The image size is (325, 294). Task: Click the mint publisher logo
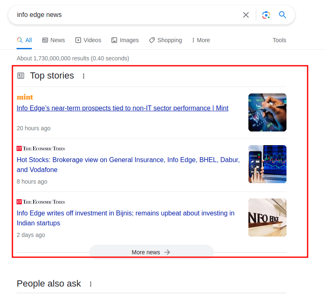(25, 97)
